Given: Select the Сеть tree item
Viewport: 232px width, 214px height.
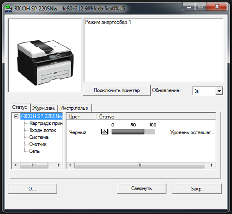Looking at the screenshot, I should [x=34, y=151].
